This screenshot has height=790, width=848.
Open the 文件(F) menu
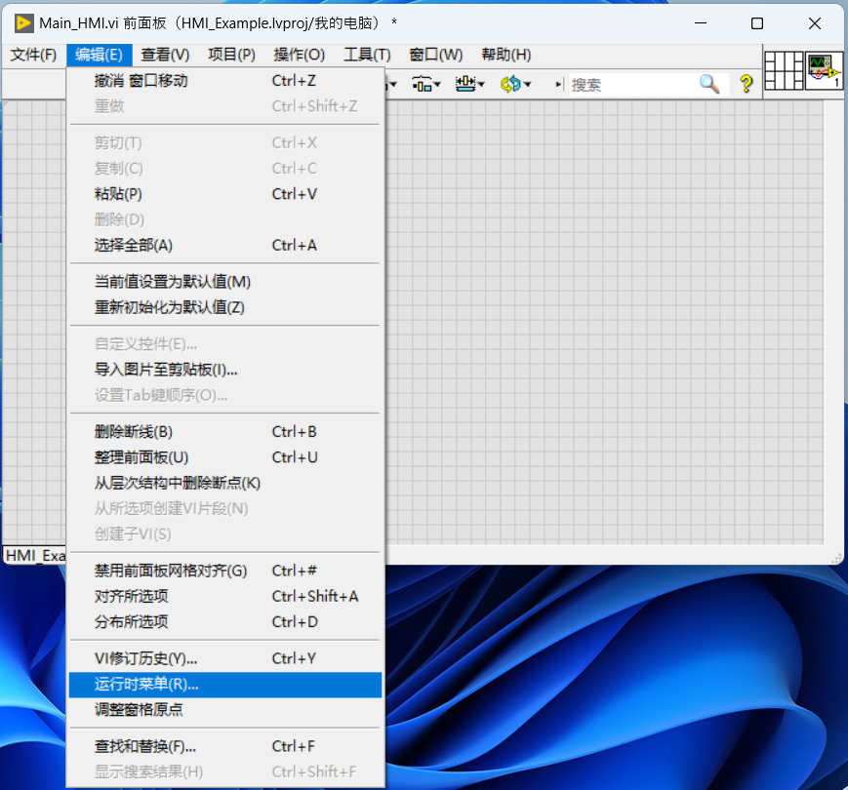click(33, 55)
